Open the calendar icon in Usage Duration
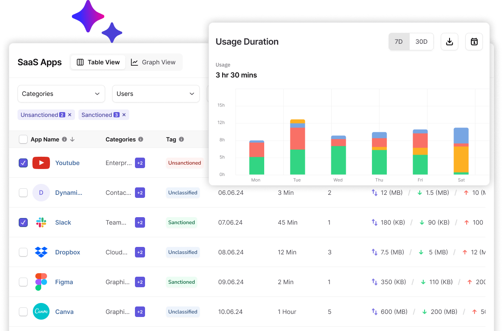503x331 pixels. click(x=474, y=42)
